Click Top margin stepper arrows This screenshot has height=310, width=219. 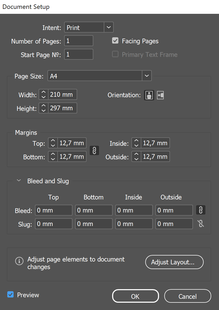(53, 143)
